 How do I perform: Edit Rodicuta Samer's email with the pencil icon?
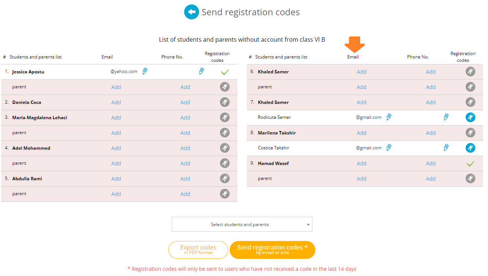[x=389, y=117]
